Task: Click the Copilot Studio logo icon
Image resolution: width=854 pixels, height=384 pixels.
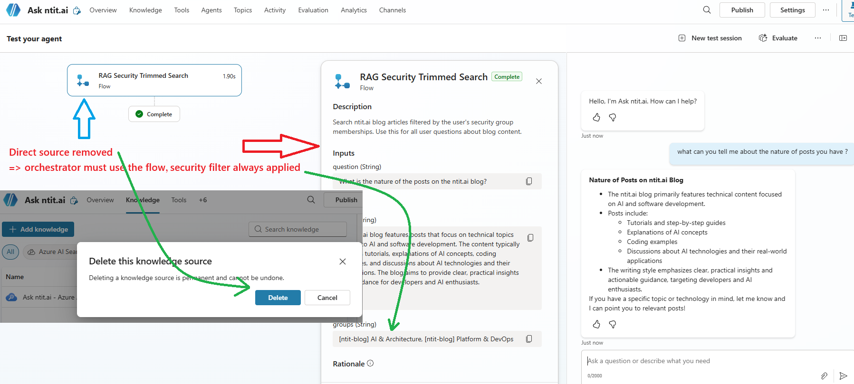Action: tap(13, 10)
